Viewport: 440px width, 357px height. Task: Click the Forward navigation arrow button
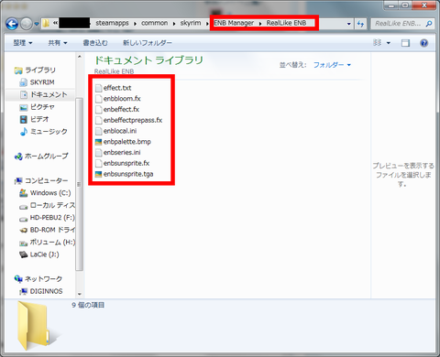coord(27,24)
